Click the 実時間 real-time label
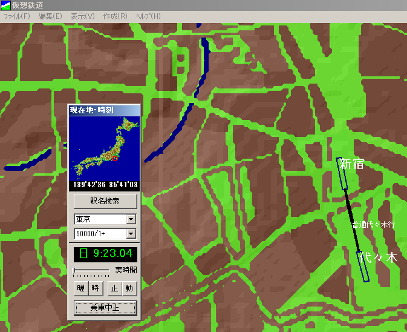The height and width of the screenshot is (332, 407). tap(126, 270)
